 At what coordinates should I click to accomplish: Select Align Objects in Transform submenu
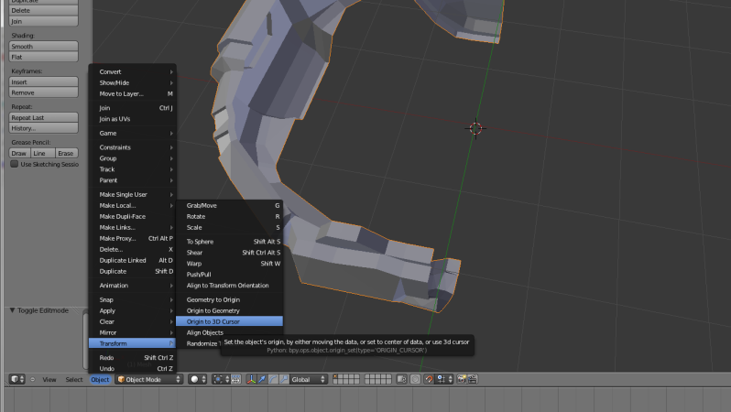tap(229, 332)
